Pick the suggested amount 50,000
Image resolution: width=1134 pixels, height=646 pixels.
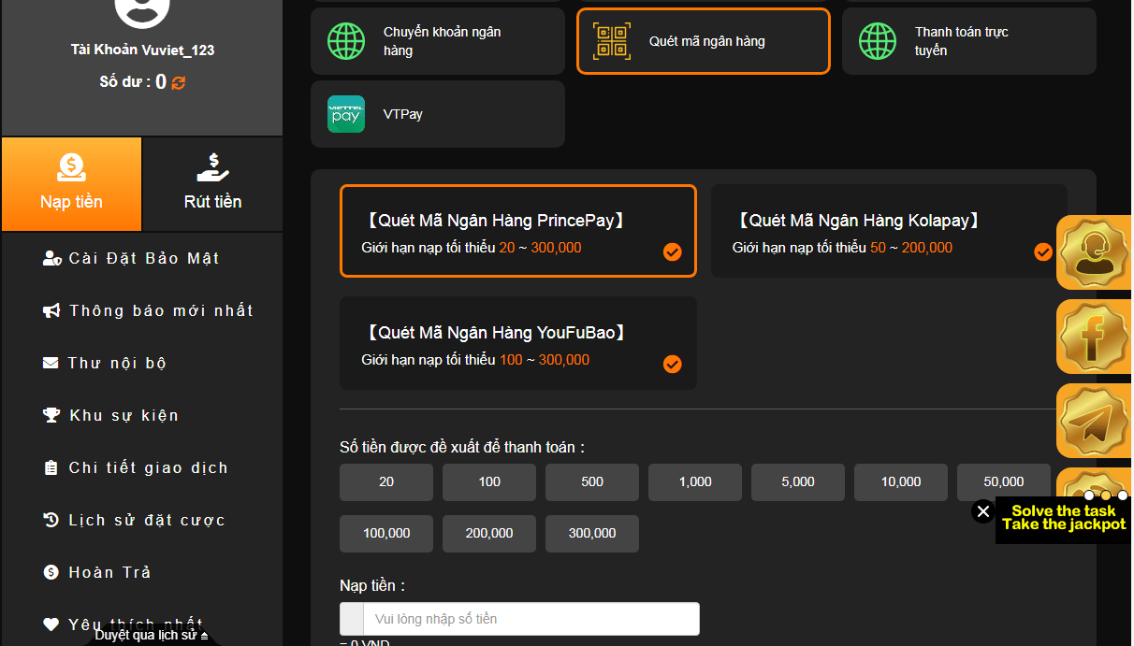(1004, 482)
